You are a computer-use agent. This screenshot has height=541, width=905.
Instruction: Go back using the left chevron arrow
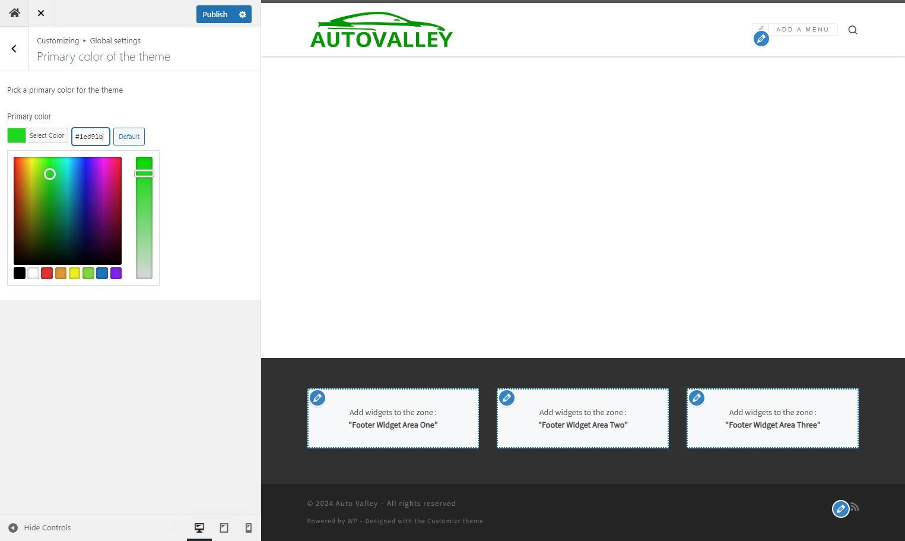(x=14, y=49)
